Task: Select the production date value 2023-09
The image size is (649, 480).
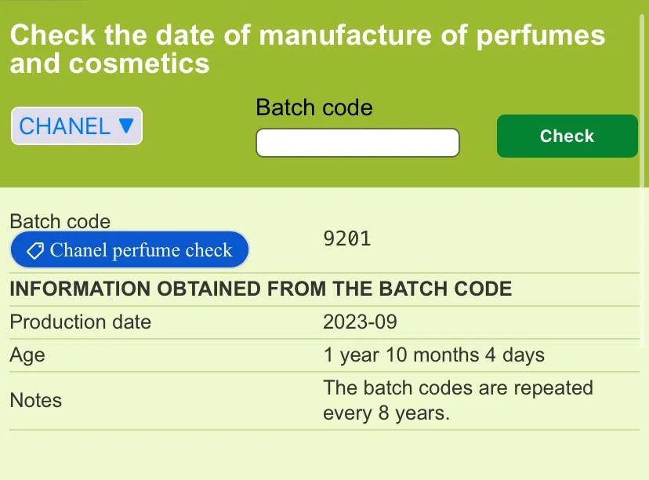Action: (361, 322)
